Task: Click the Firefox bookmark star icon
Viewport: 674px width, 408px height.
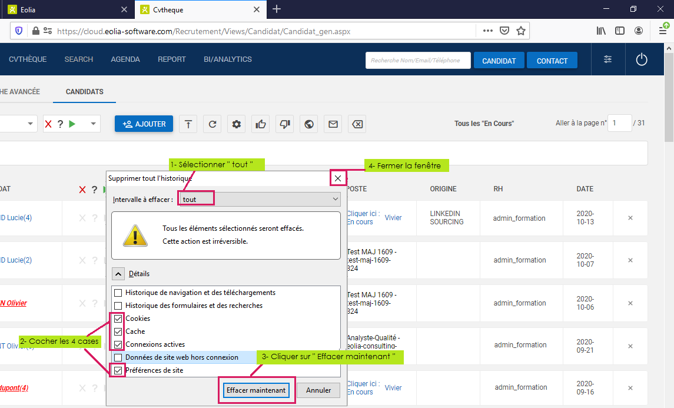Action: tap(521, 31)
